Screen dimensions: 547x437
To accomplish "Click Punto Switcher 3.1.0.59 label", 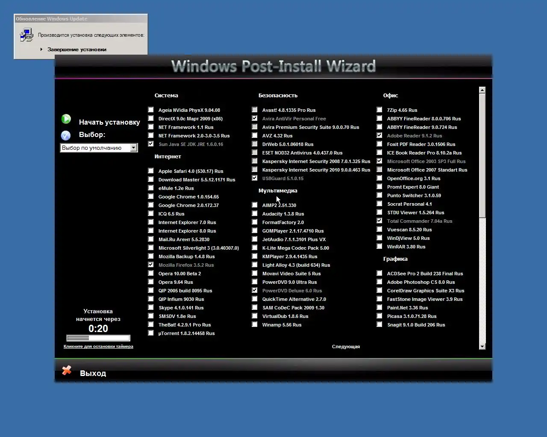I will tap(414, 195).
